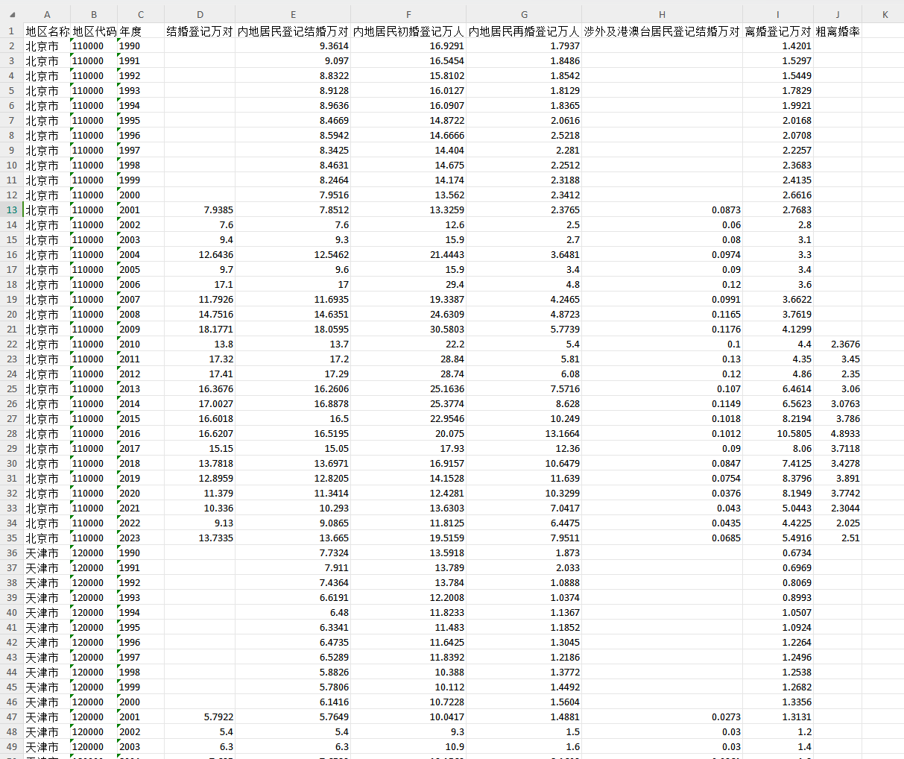Select column B header
The width and height of the screenshot is (904, 759).
(x=94, y=15)
